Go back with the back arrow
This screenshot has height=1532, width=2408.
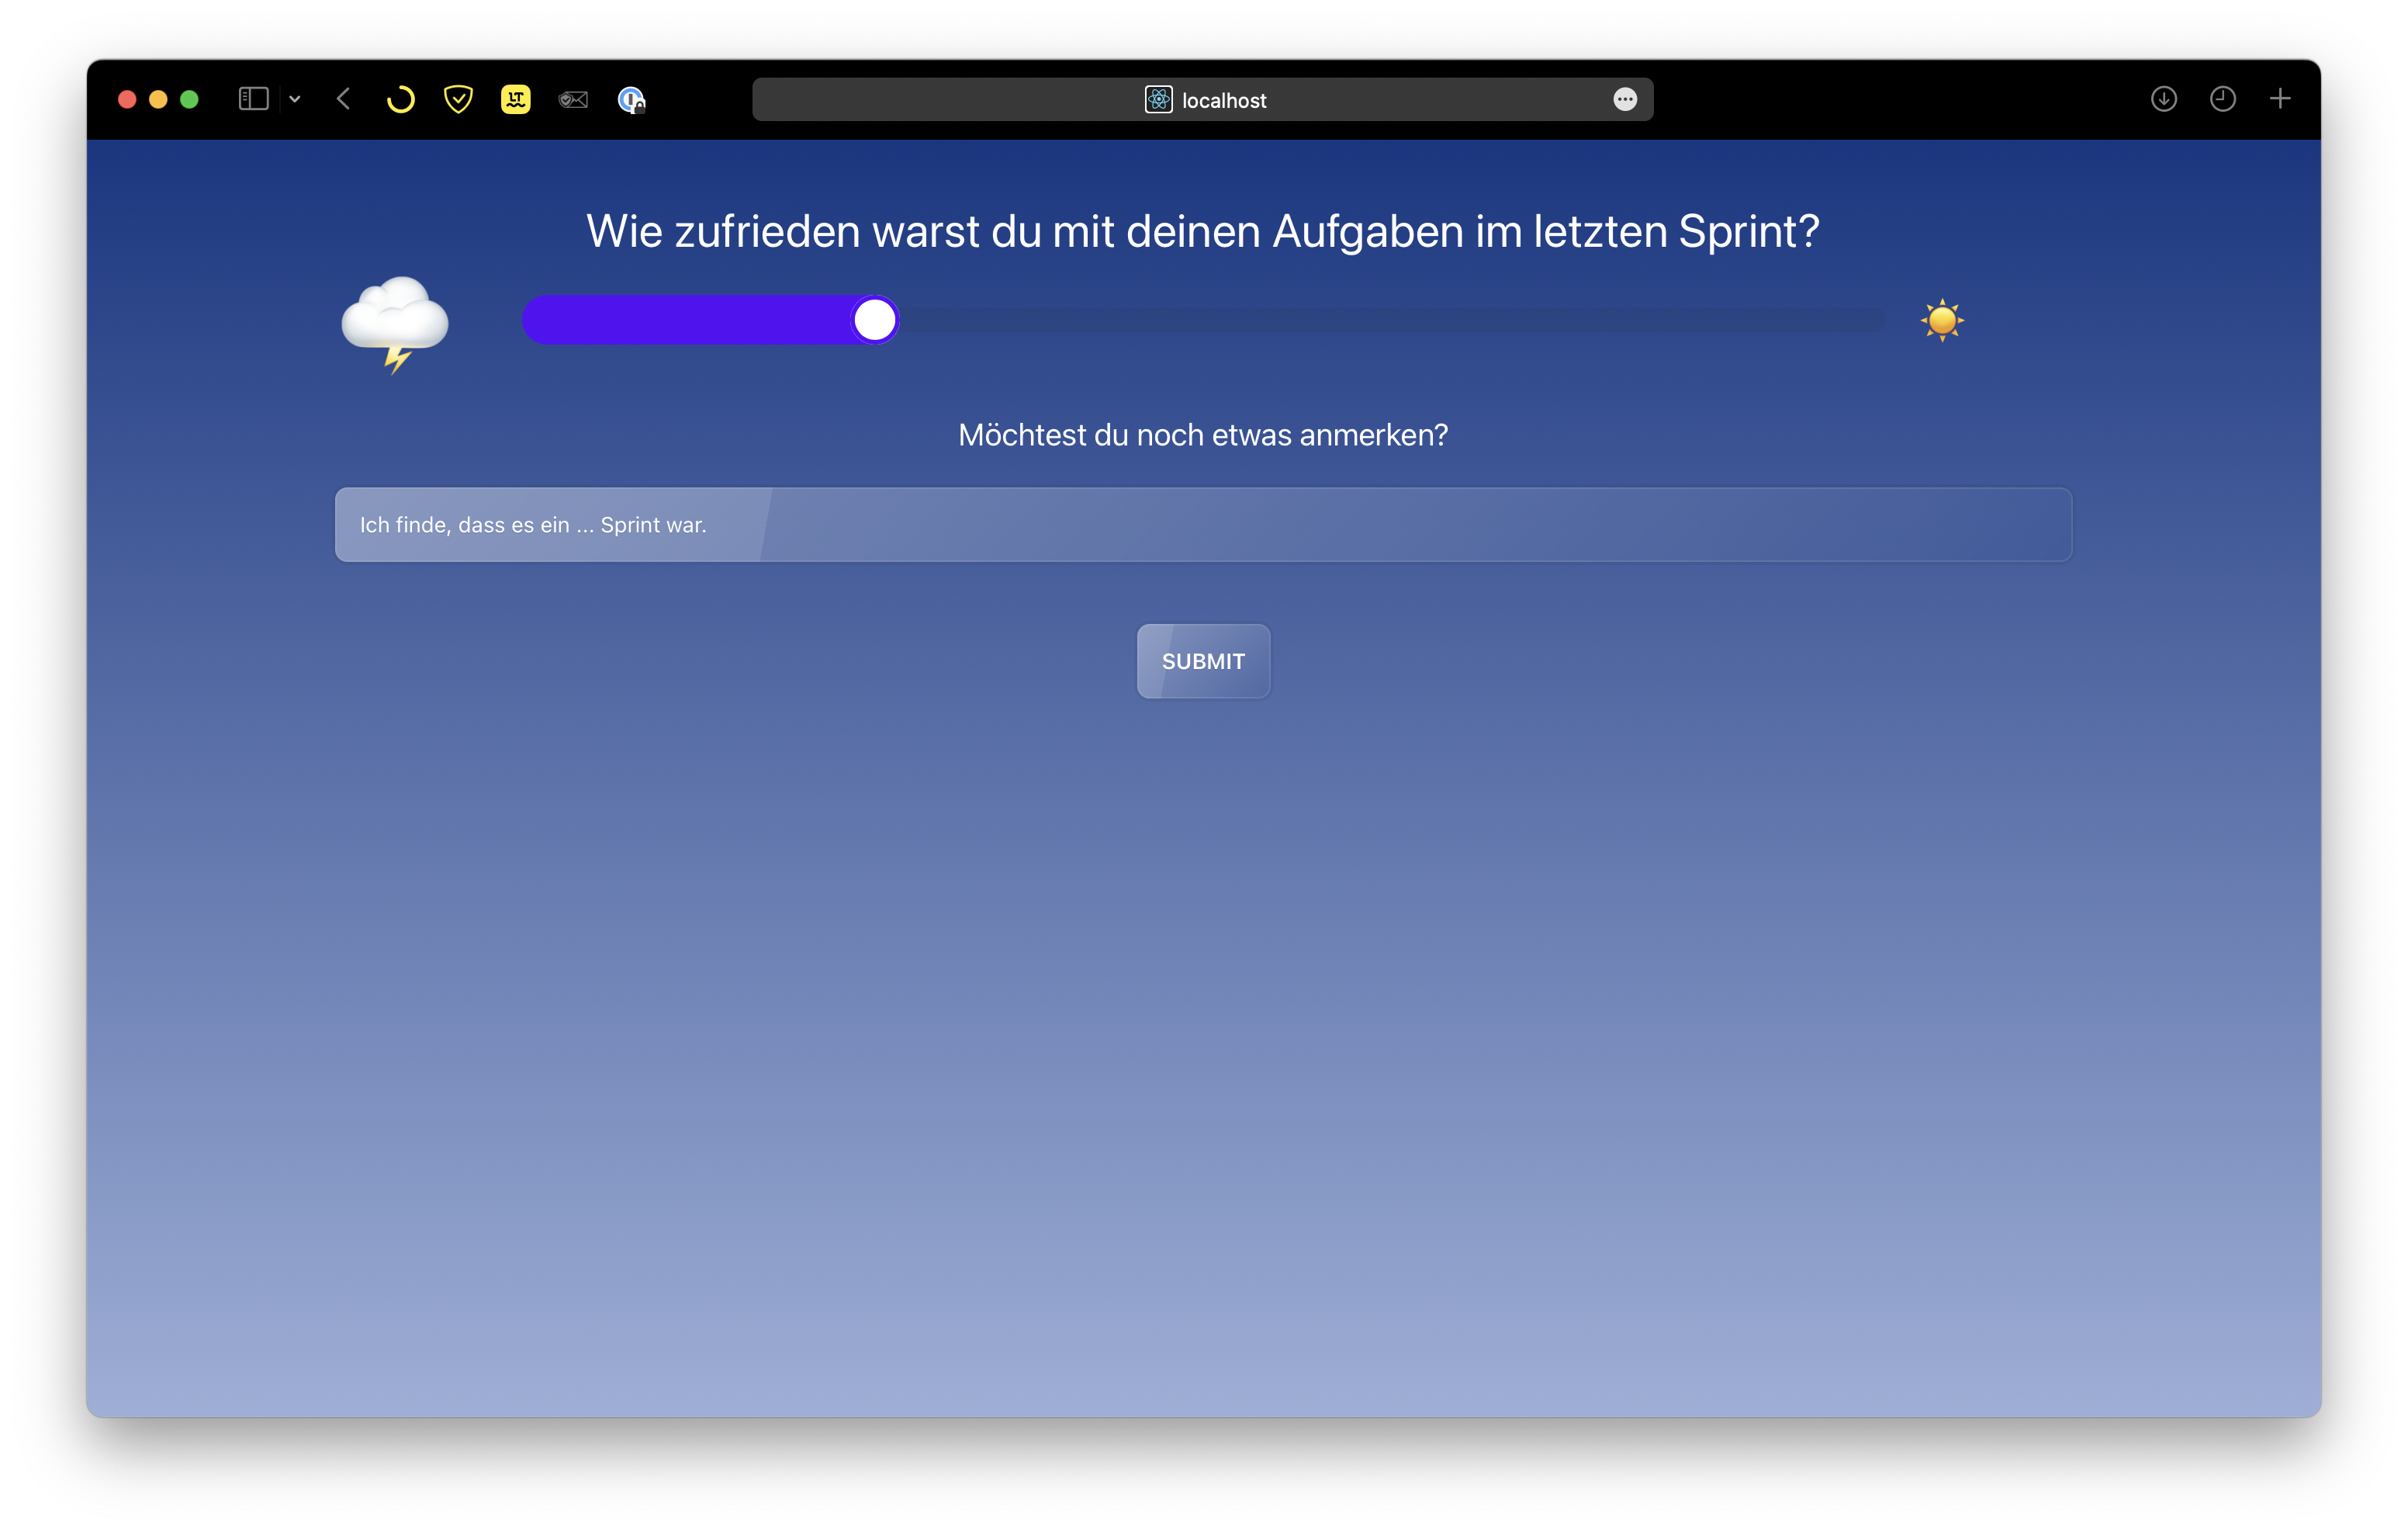coord(344,99)
